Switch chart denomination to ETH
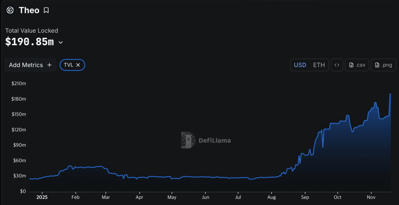The image size is (399, 205). 319,65
